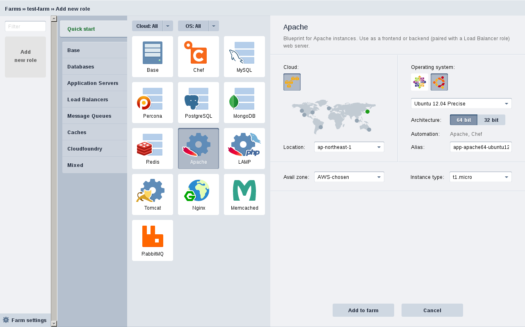The width and height of the screenshot is (525, 327).
Task: Click the Apache role blueprint
Action: pos(199,149)
